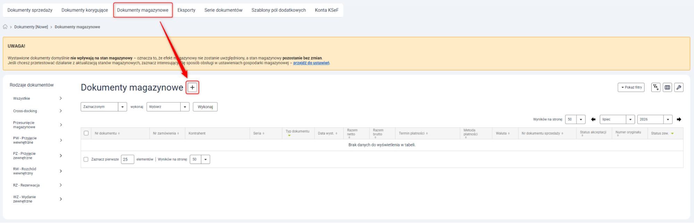This screenshot has height=223, width=694.
Task: Sort by Nr zamówienia column
Action: [x=166, y=133]
